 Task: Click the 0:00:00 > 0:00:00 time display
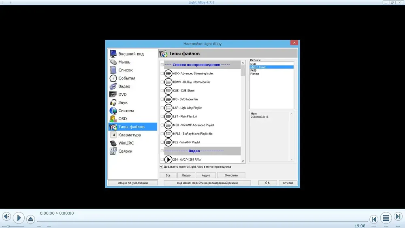[57, 213]
